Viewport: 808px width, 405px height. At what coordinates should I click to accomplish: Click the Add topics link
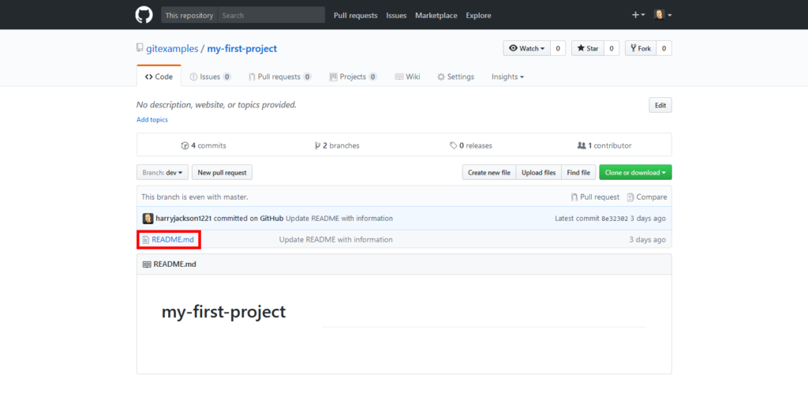tap(152, 119)
